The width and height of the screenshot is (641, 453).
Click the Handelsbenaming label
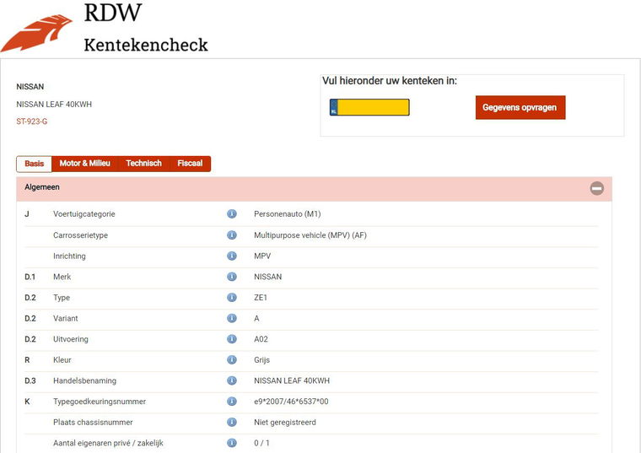(x=84, y=380)
